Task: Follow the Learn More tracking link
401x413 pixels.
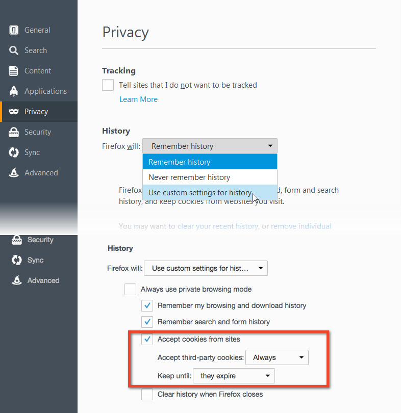Action: (139, 99)
